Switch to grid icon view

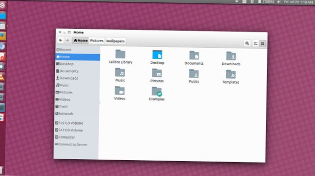pyautogui.click(x=262, y=44)
